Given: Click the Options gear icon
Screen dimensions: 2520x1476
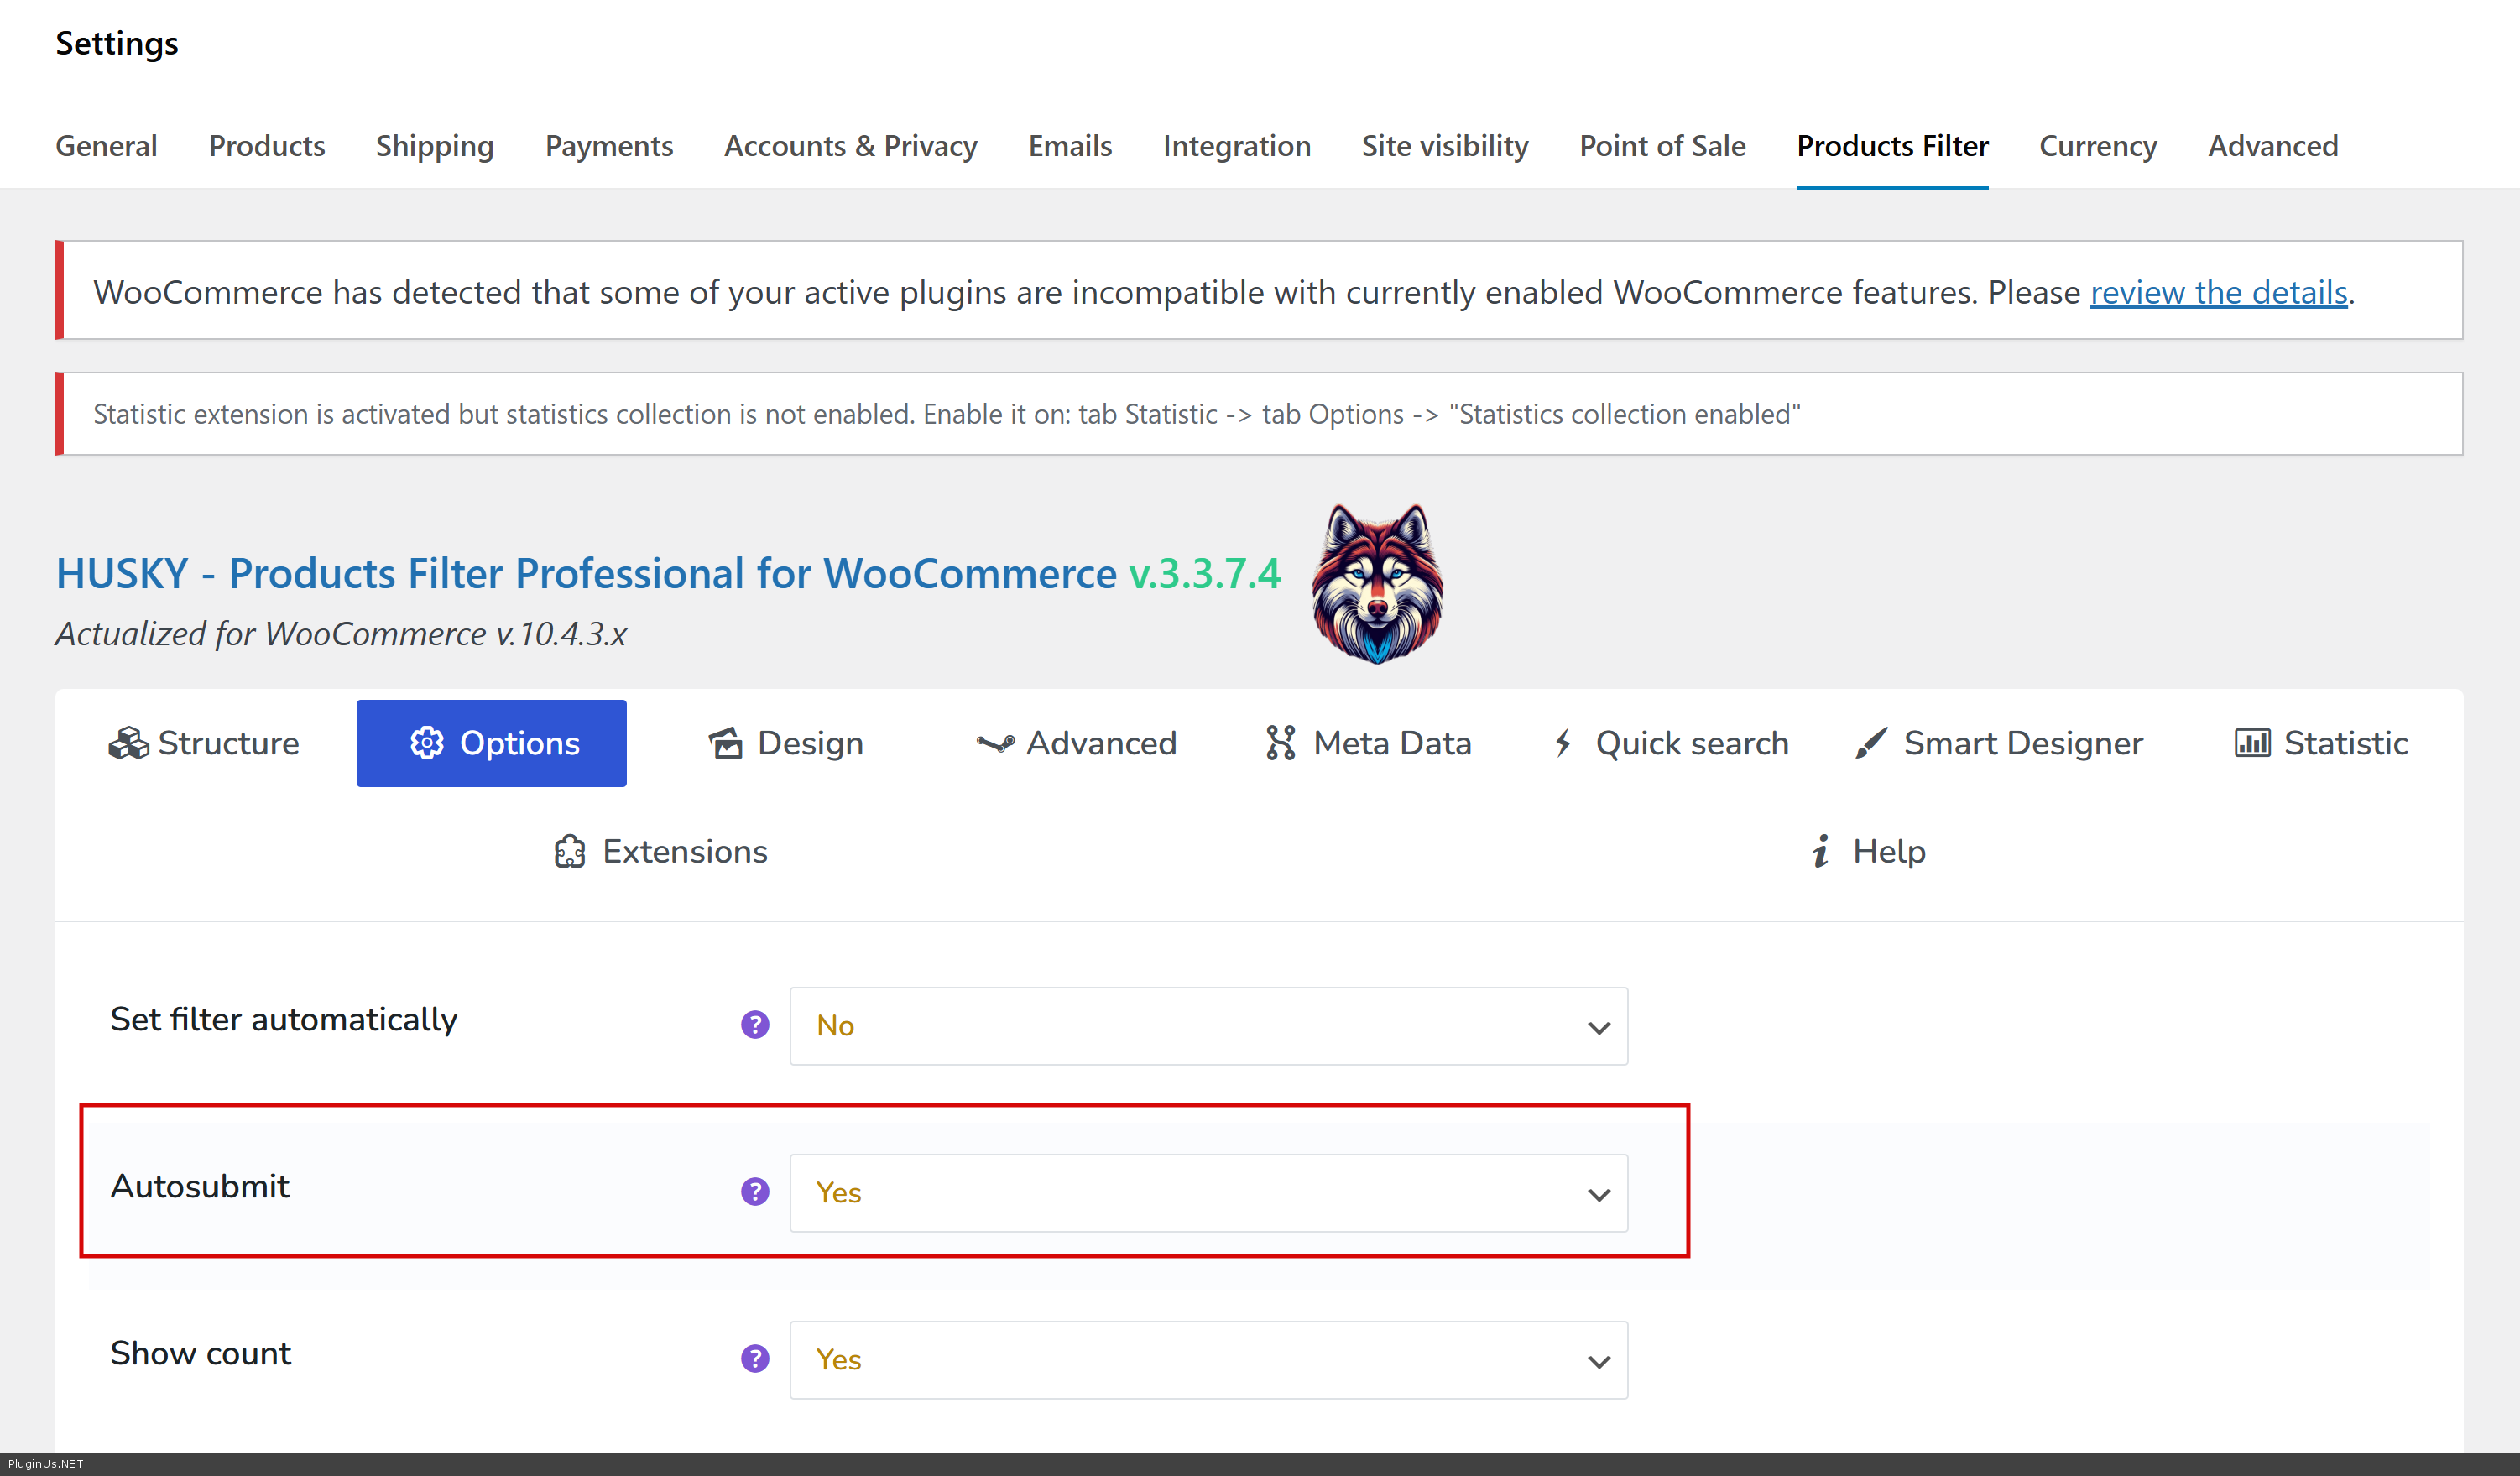Looking at the screenshot, I should (427, 743).
